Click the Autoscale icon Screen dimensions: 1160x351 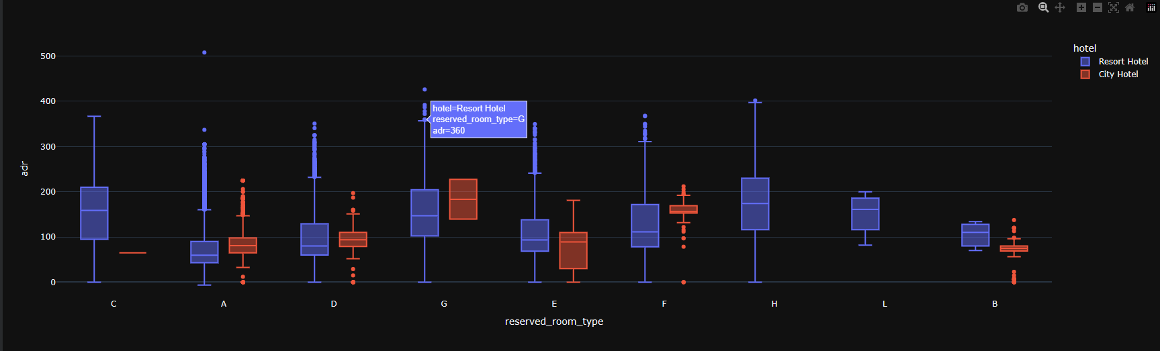(1114, 7)
